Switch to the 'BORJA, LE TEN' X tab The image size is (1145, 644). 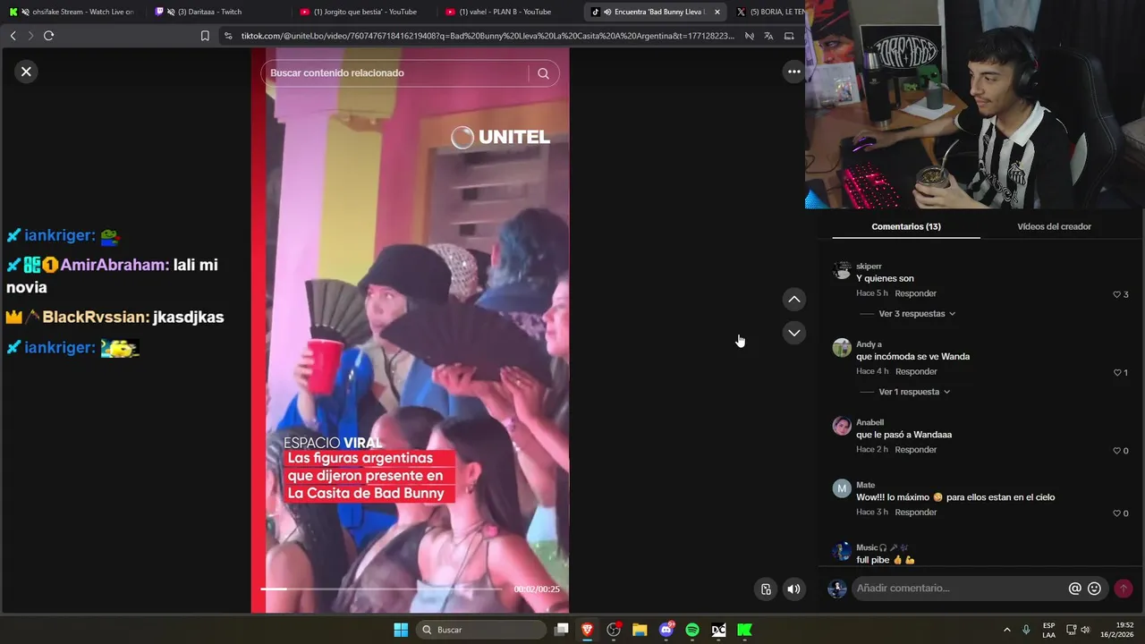pos(769,12)
